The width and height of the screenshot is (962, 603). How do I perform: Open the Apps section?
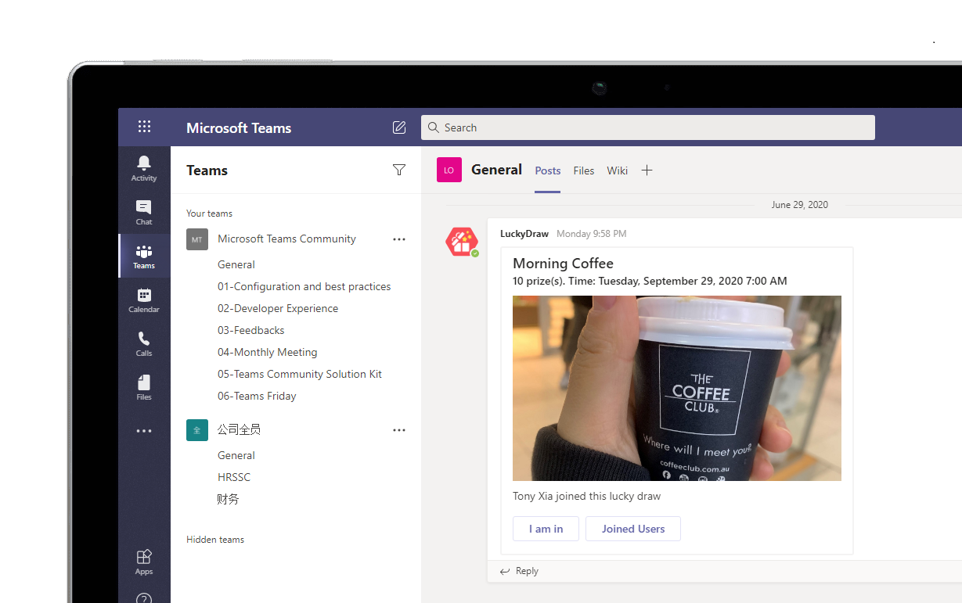pos(144,561)
